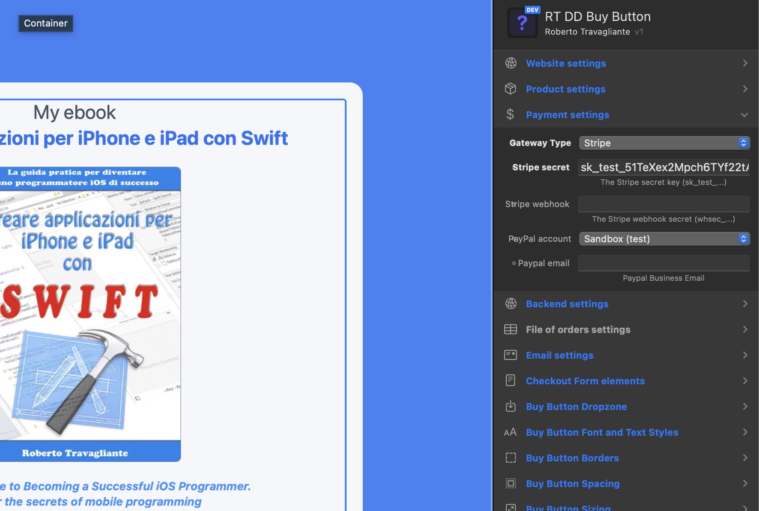Viewport: 759px width, 511px height.
Task: Expand Backend settings with its chevron
Action: click(745, 304)
